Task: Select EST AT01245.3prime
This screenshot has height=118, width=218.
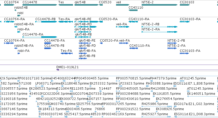Action: tap(200, 89)
